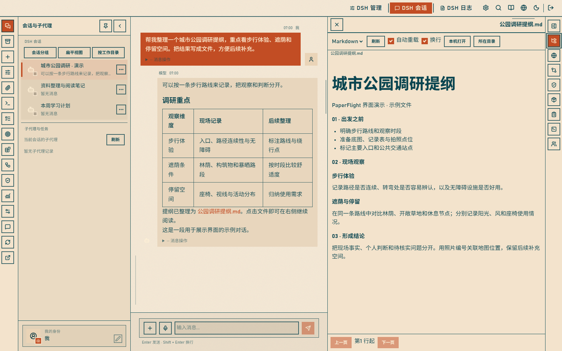Click the plus icon in left sidebar

(x=8, y=57)
